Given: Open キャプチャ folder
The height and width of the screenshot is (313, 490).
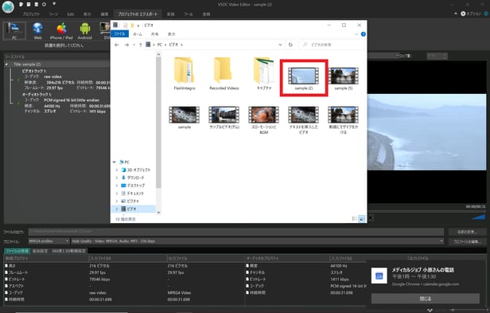Looking at the screenshot, I should coord(264,74).
